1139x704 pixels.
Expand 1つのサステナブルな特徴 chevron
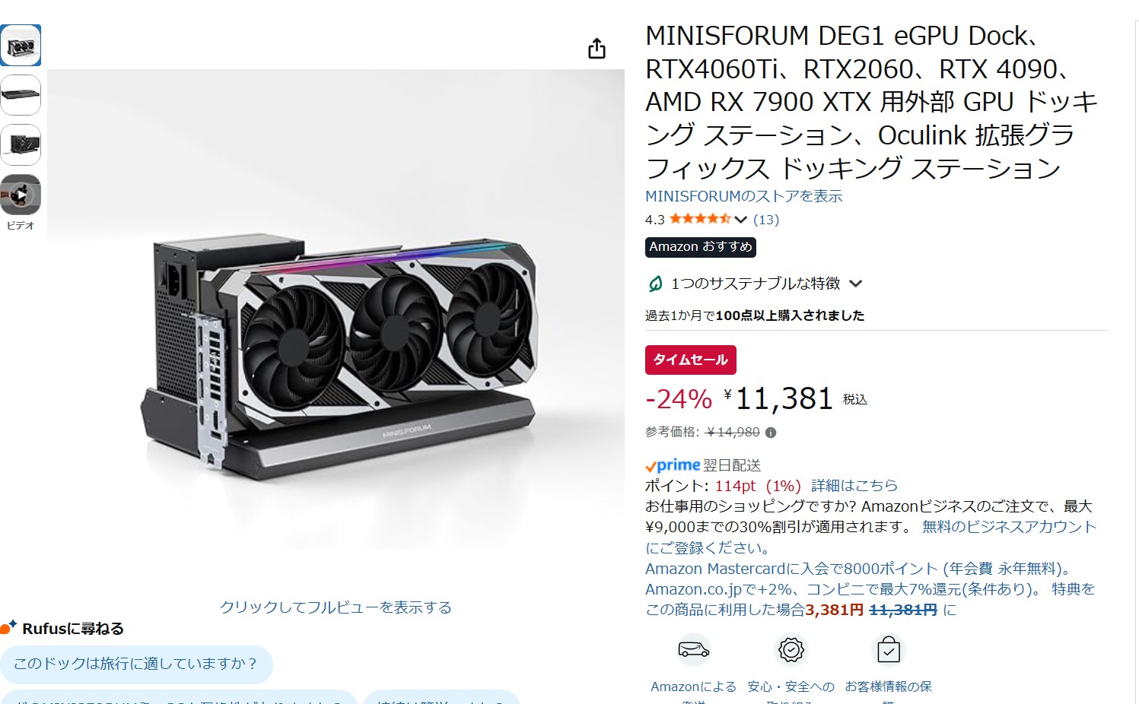pyautogui.click(x=856, y=284)
